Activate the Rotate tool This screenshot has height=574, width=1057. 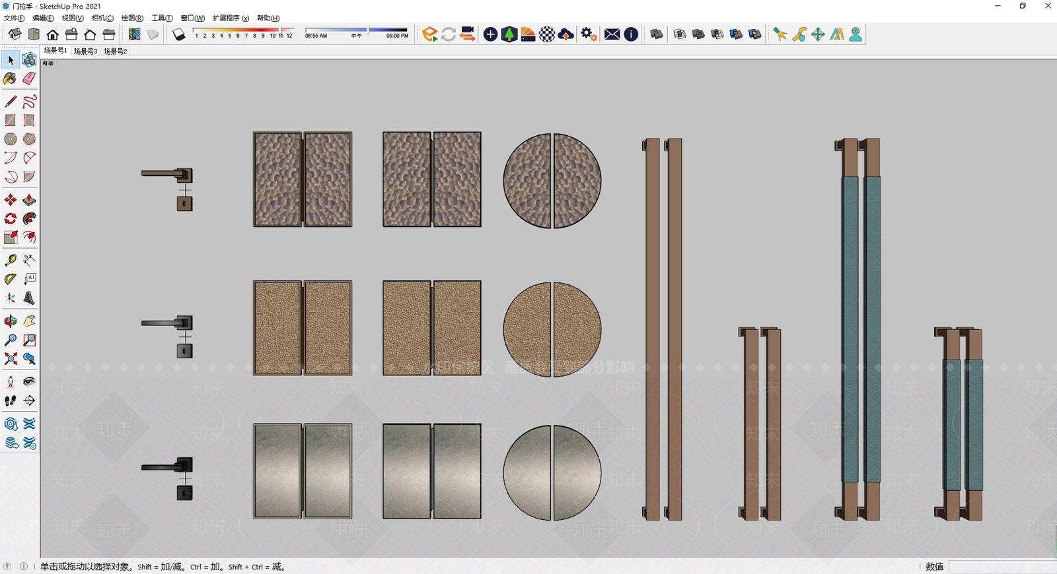[10, 218]
